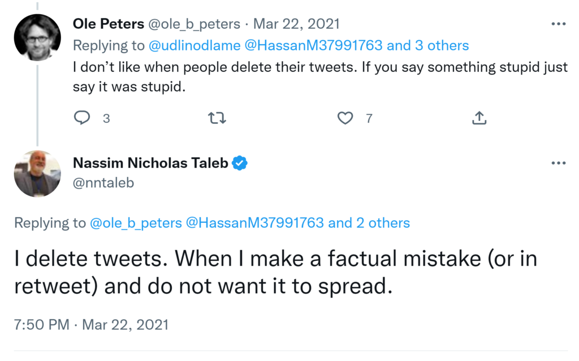579x361 pixels.
Task: Open Ole Peters' profile picture
Action: (37, 37)
